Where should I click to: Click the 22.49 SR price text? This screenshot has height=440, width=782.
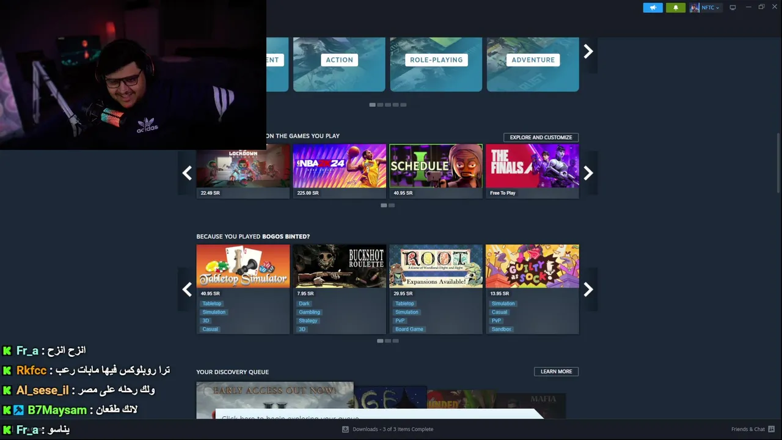(x=210, y=193)
